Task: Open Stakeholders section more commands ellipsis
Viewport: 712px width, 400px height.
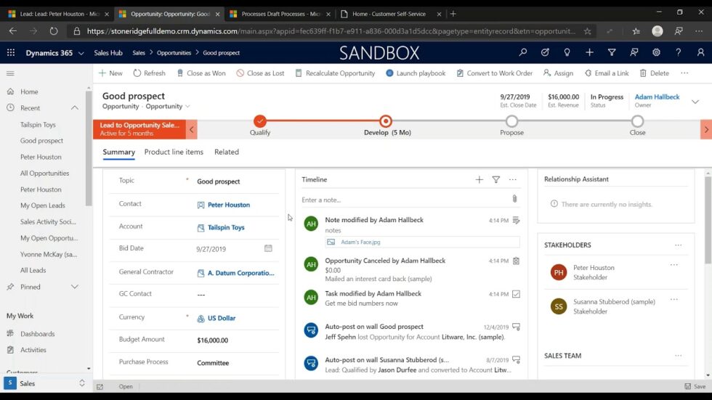Action: click(x=678, y=245)
